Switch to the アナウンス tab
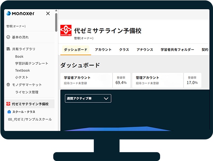This screenshot has width=213, height=161. pos(145,50)
